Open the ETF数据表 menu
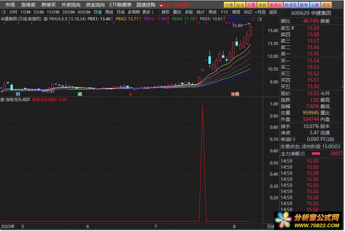 point(121,5)
